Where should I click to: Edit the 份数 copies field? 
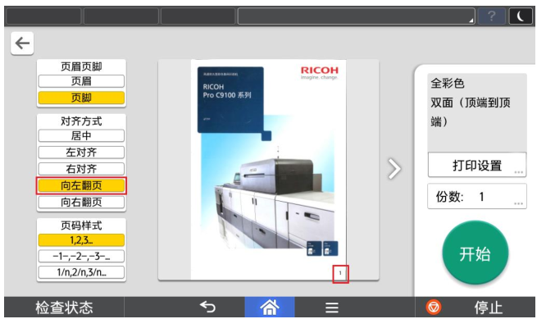click(x=477, y=197)
